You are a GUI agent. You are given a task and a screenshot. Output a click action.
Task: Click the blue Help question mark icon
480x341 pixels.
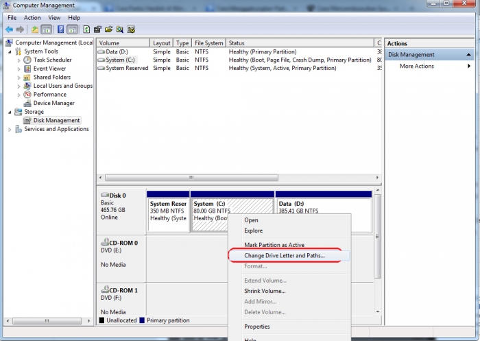pyautogui.click(x=60, y=30)
